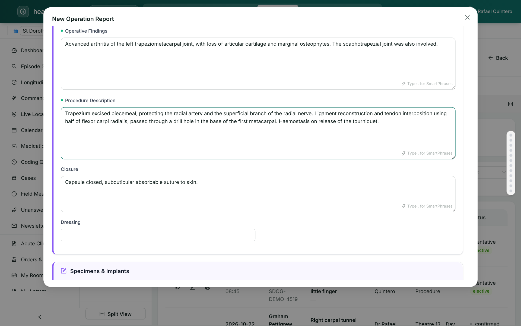Click the Acute Clinical document icon

14,243
